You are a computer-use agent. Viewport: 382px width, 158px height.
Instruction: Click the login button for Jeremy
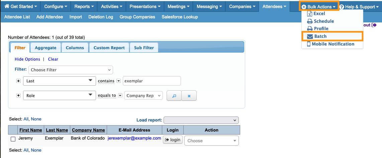[173, 140]
